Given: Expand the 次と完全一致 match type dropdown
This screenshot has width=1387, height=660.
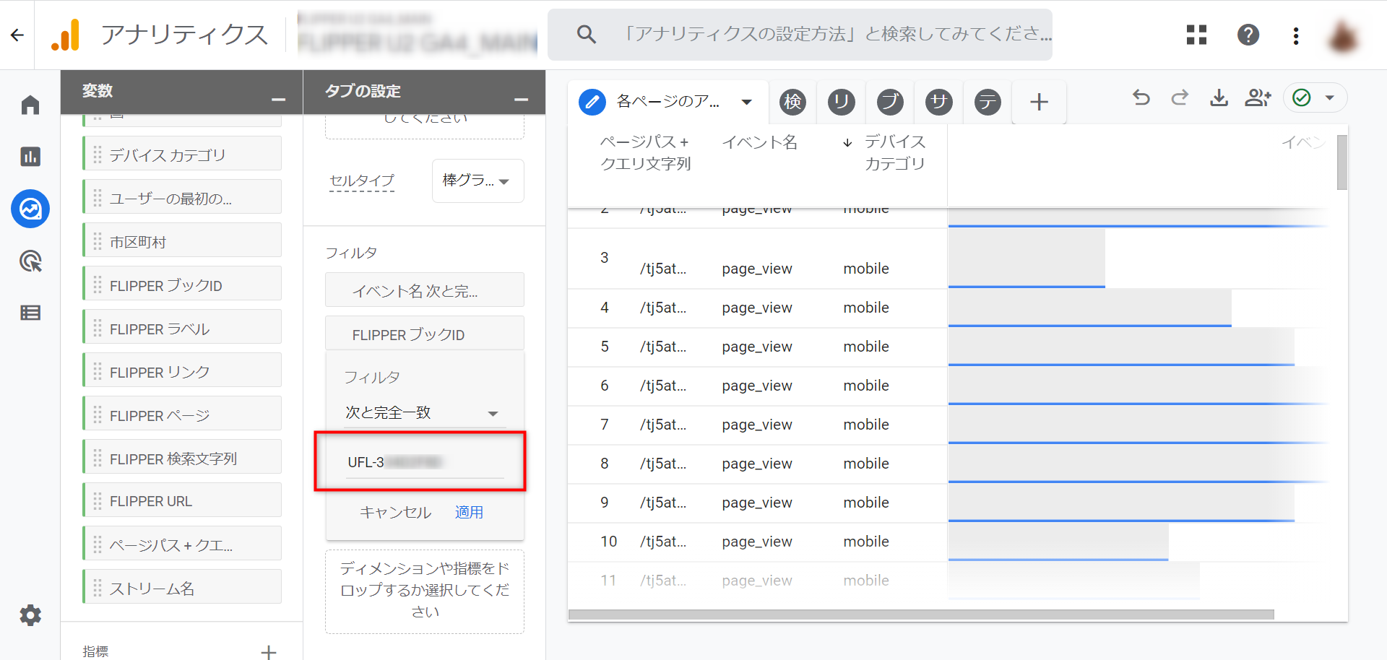Looking at the screenshot, I should (x=423, y=413).
